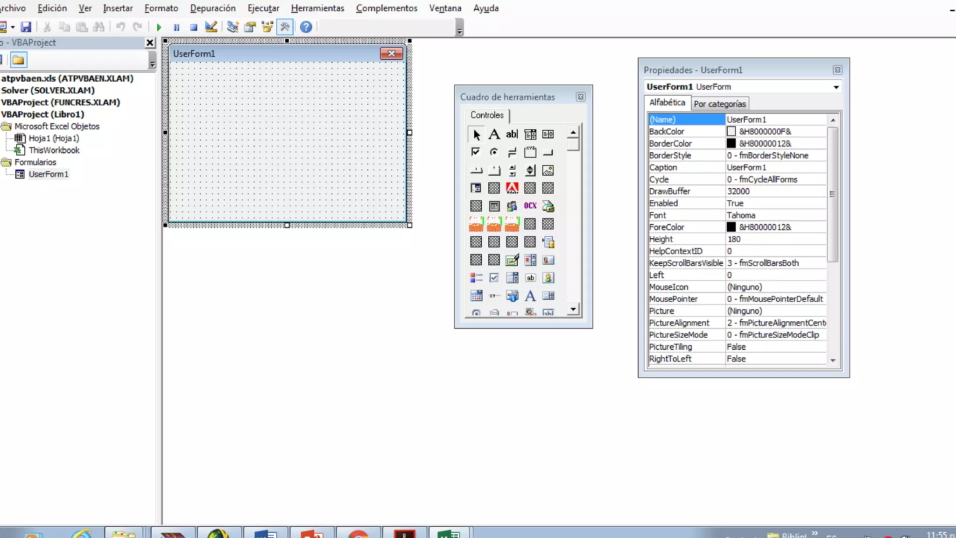Viewport: 956px width, 538px height.
Task: Select the Image control in the toolbox
Action: point(548,170)
